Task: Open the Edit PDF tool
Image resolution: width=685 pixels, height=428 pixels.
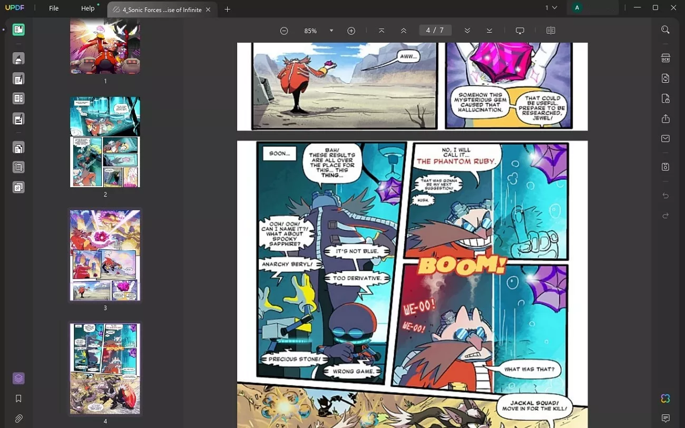Action: [18, 79]
